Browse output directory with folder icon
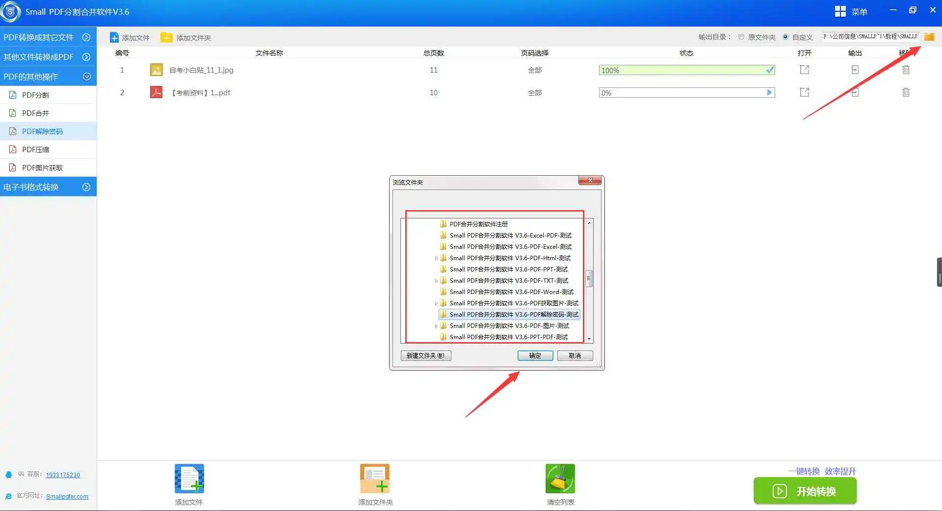This screenshot has height=511, width=942. (929, 37)
